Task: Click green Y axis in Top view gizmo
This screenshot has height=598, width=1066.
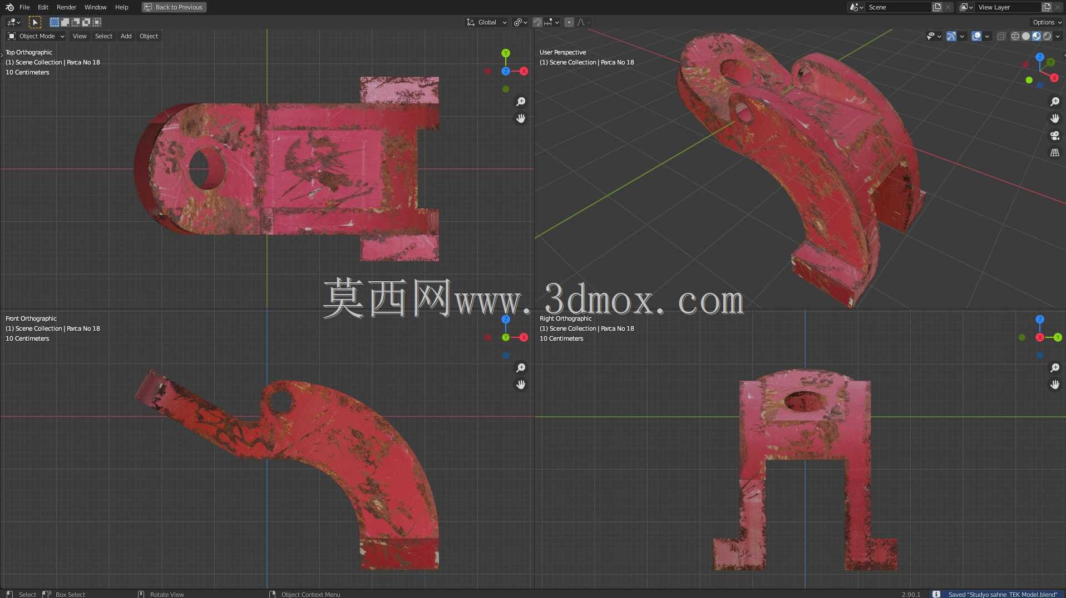Action: click(x=506, y=53)
